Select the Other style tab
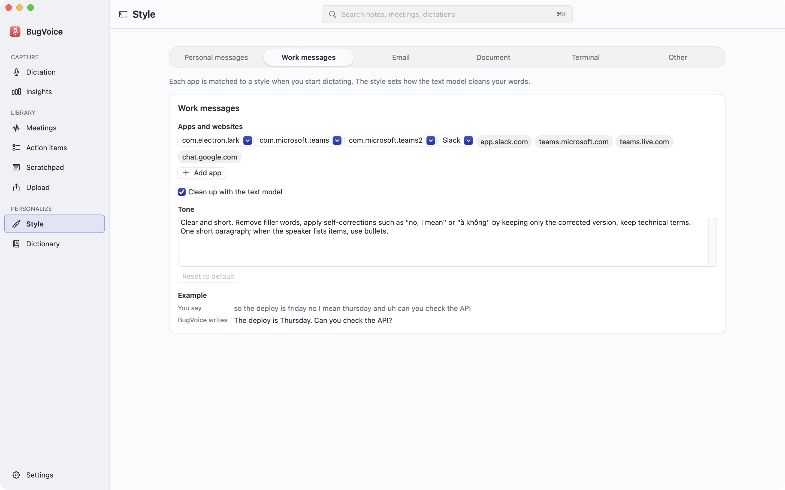 (678, 57)
